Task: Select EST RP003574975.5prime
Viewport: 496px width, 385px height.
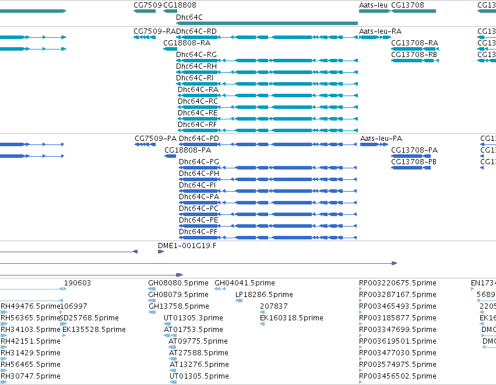Action: click(x=397, y=365)
